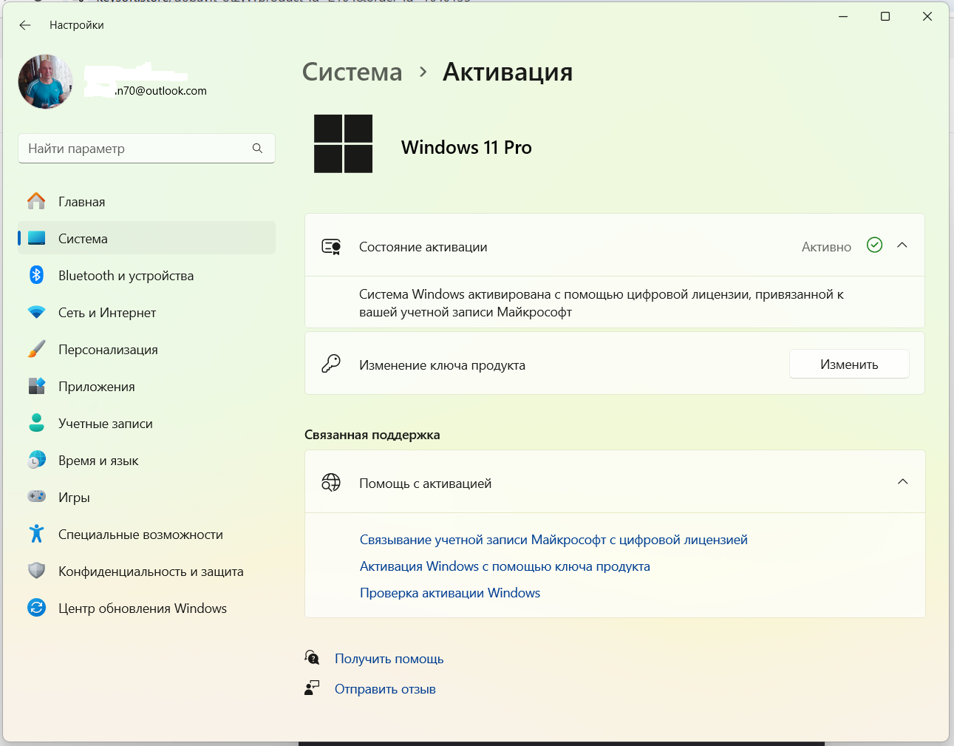This screenshot has height=746, width=954.
Task: Focus the Найти параметр search field
Action: 146,149
